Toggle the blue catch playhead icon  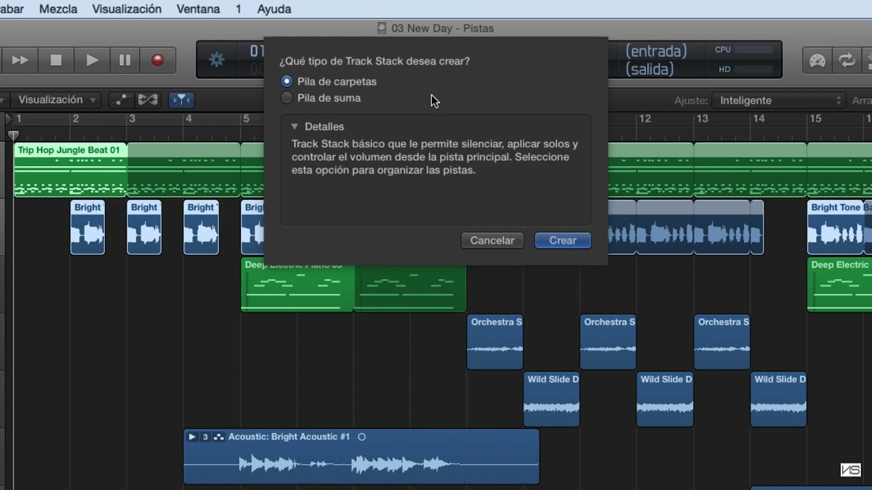[181, 100]
